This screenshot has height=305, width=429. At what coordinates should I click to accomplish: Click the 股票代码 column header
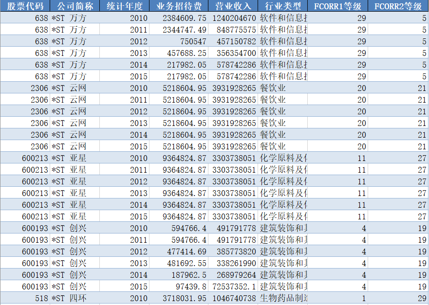[25, 6]
